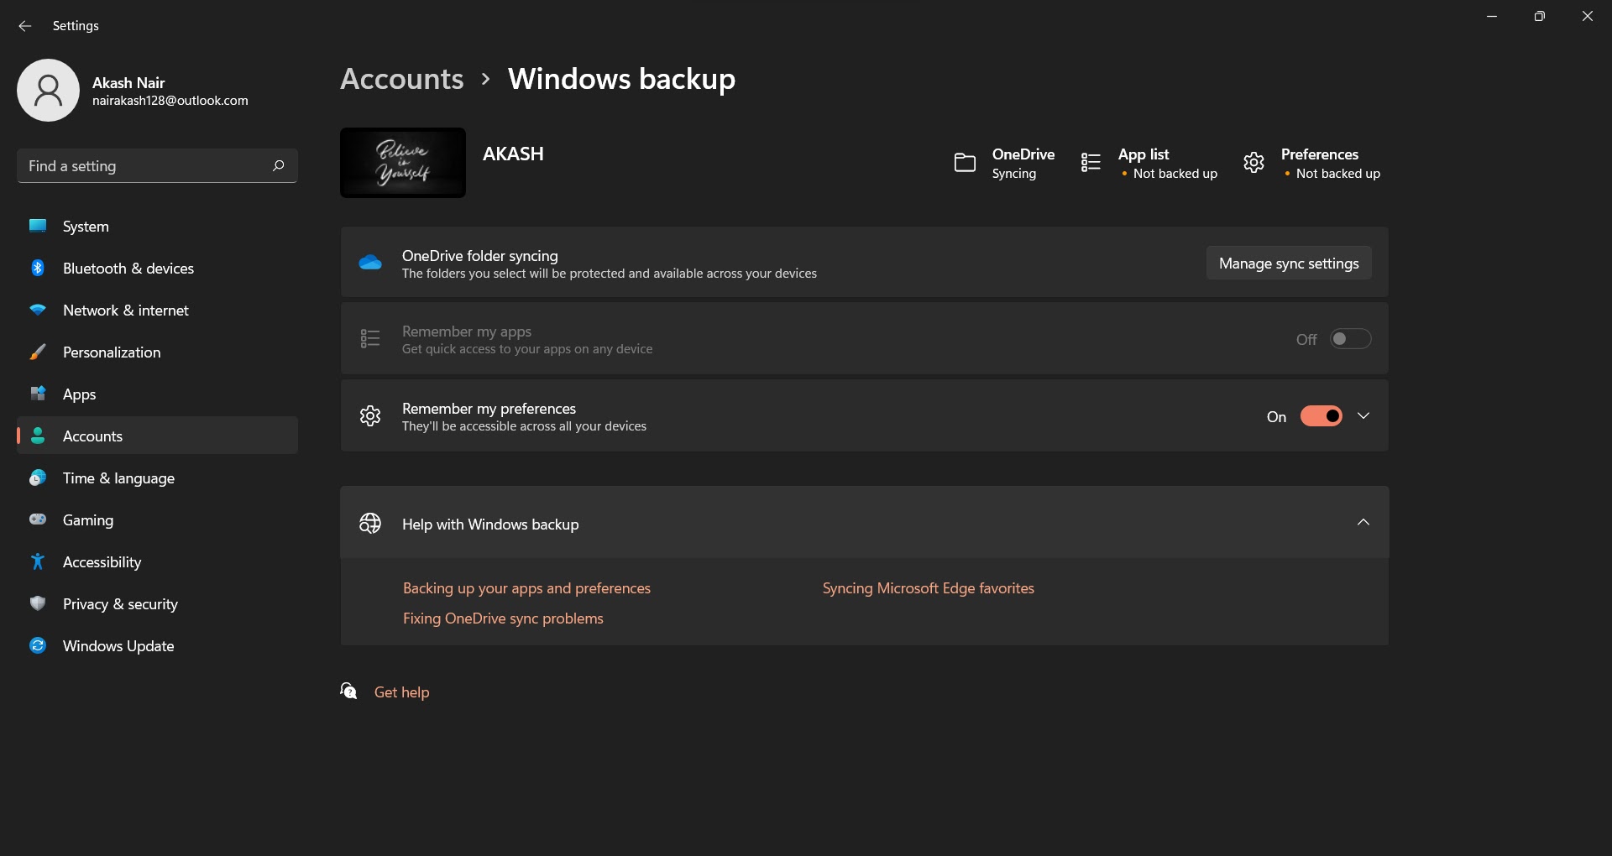The image size is (1612, 856).
Task: Click the Preferences gear status icon
Action: (x=1253, y=163)
